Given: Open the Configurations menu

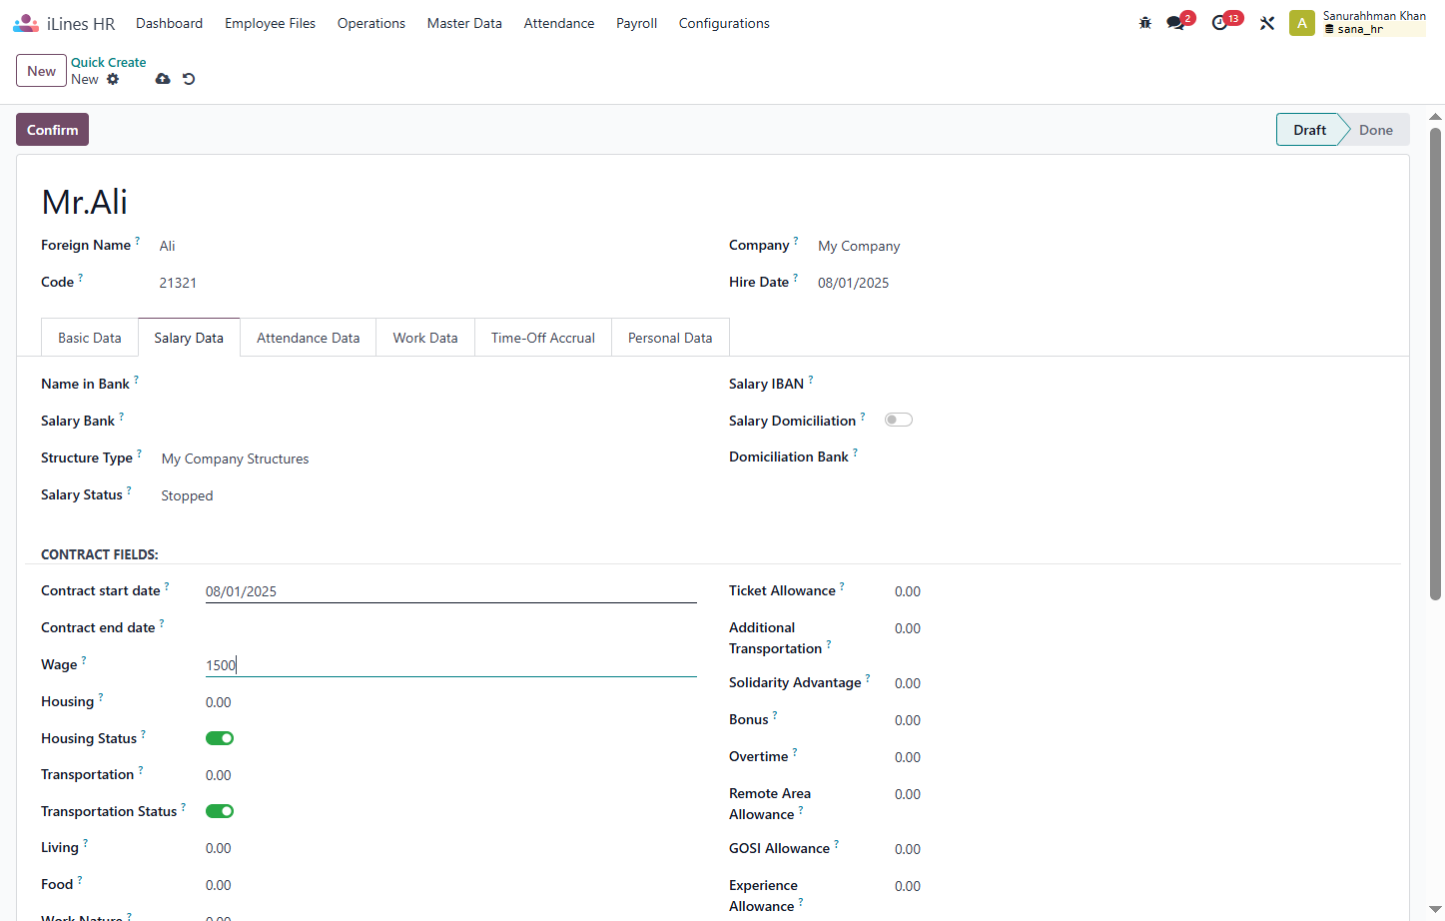Looking at the screenshot, I should click(x=724, y=23).
